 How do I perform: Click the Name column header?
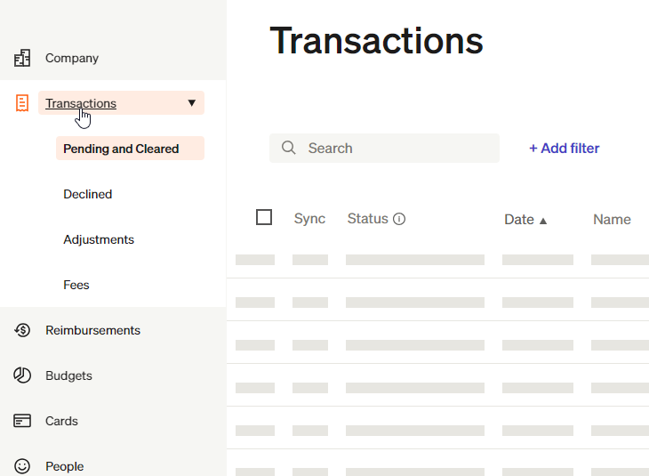612,220
